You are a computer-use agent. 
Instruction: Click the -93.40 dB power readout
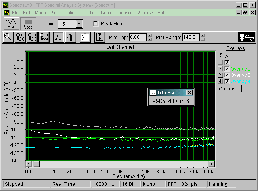pos(171,101)
